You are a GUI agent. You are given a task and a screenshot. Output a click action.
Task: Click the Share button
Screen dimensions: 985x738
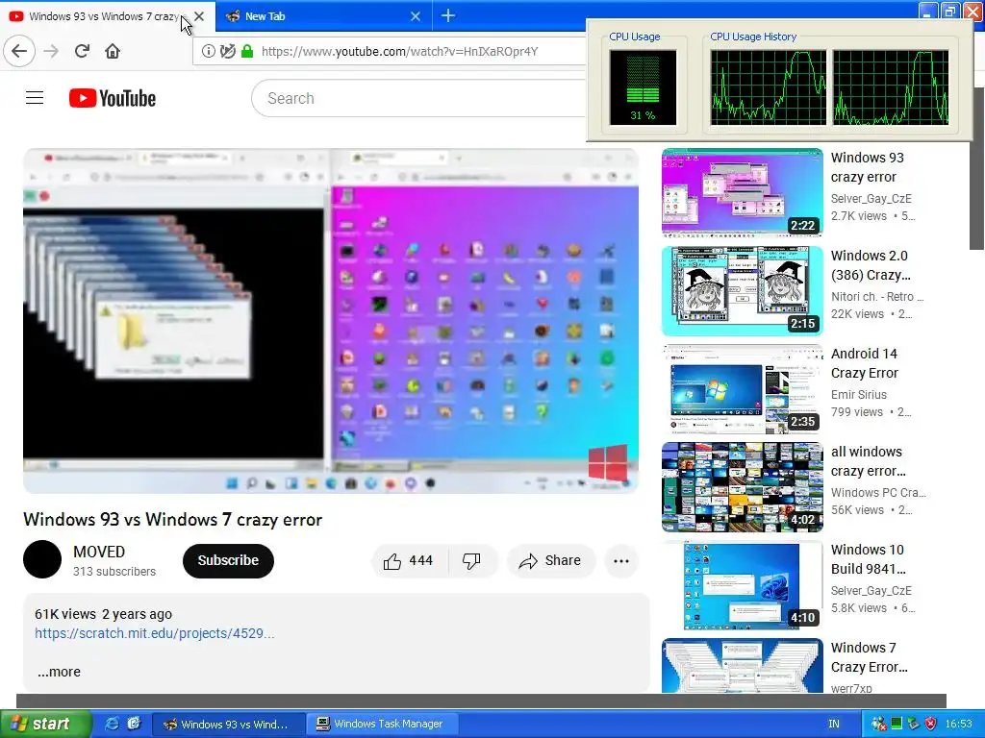(550, 560)
